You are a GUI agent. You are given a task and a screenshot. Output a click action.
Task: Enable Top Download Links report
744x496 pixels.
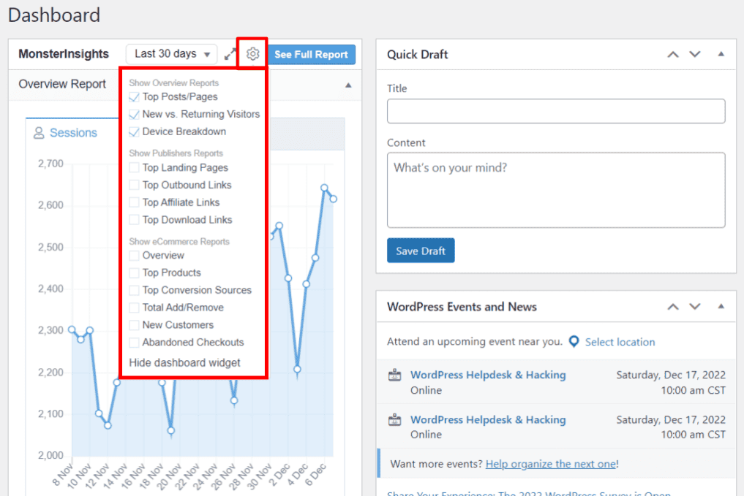click(135, 220)
